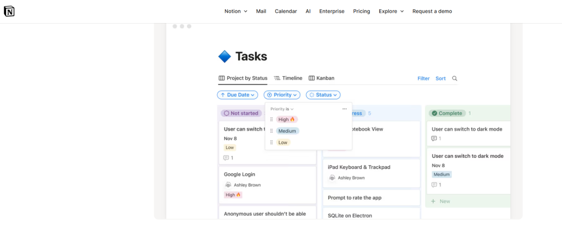This screenshot has height=226, width=562.
Task: Open the SQLite on Electron card
Action: (x=372, y=213)
